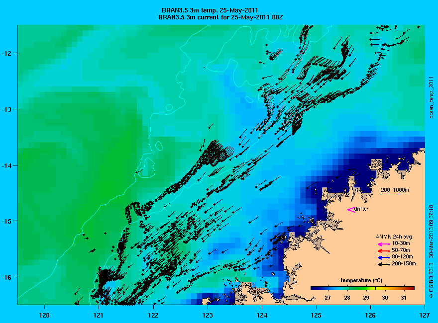Select the magenta 10-30m arrow symbol
Image resolution: width=438 pixels, height=323 pixels.
point(384,244)
